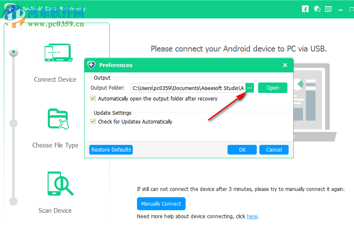354x232 pixels.
Task: Click the laptop illustration behind dialog
Action: (x=315, y=102)
